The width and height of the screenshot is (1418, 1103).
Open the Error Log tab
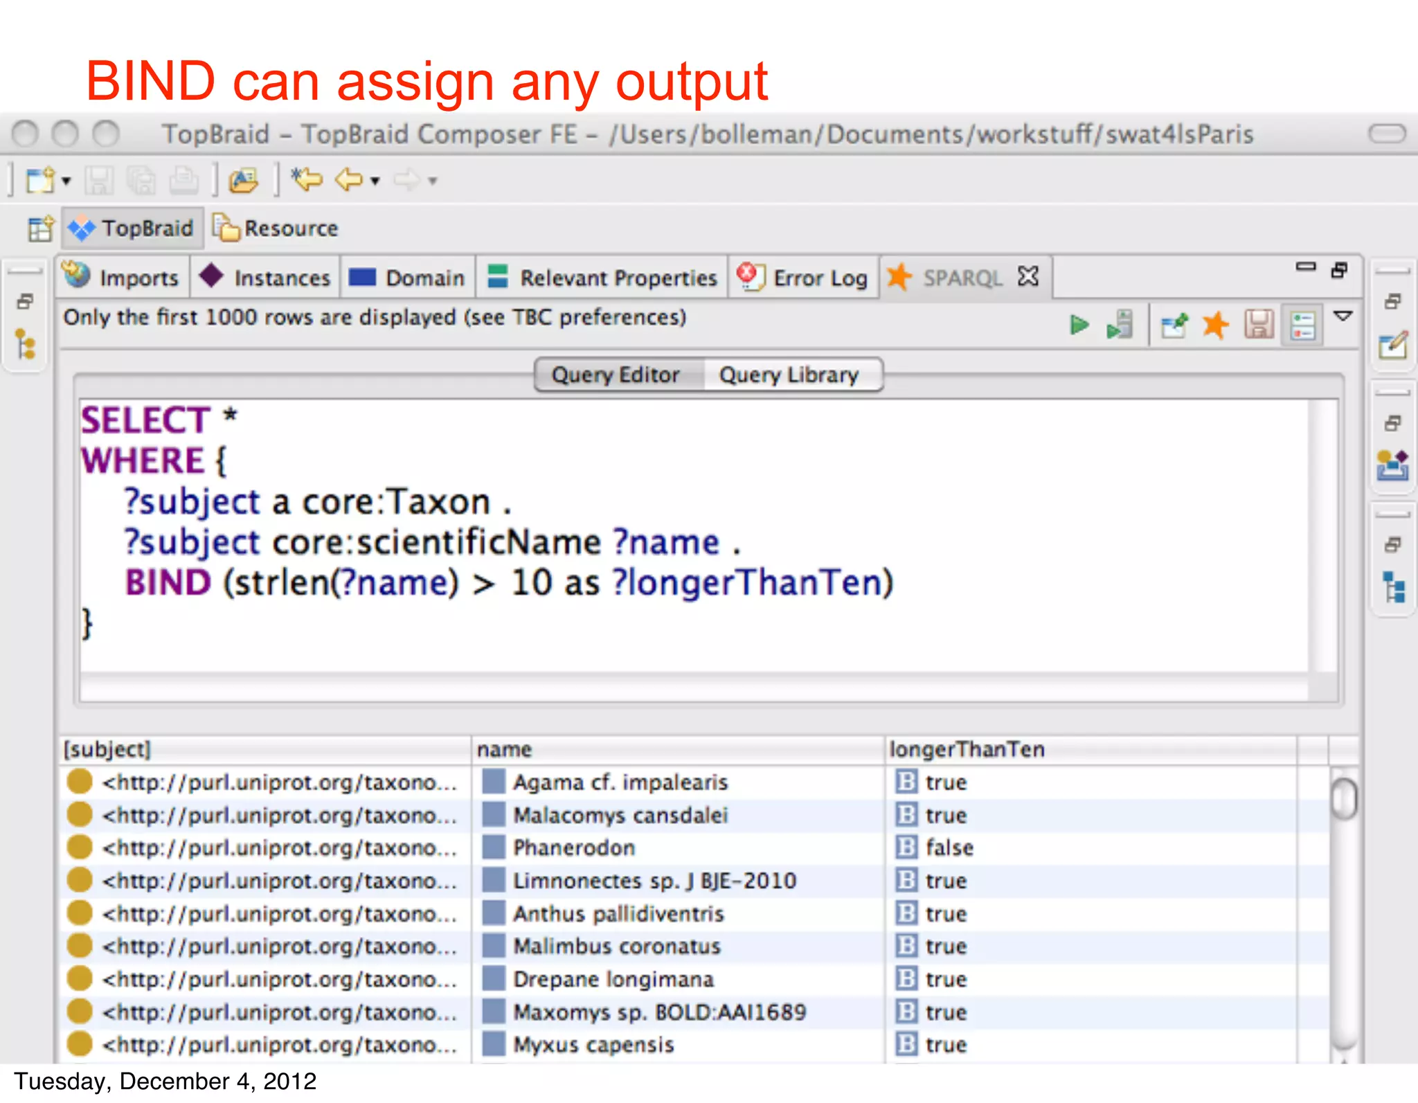coord(802,278)
